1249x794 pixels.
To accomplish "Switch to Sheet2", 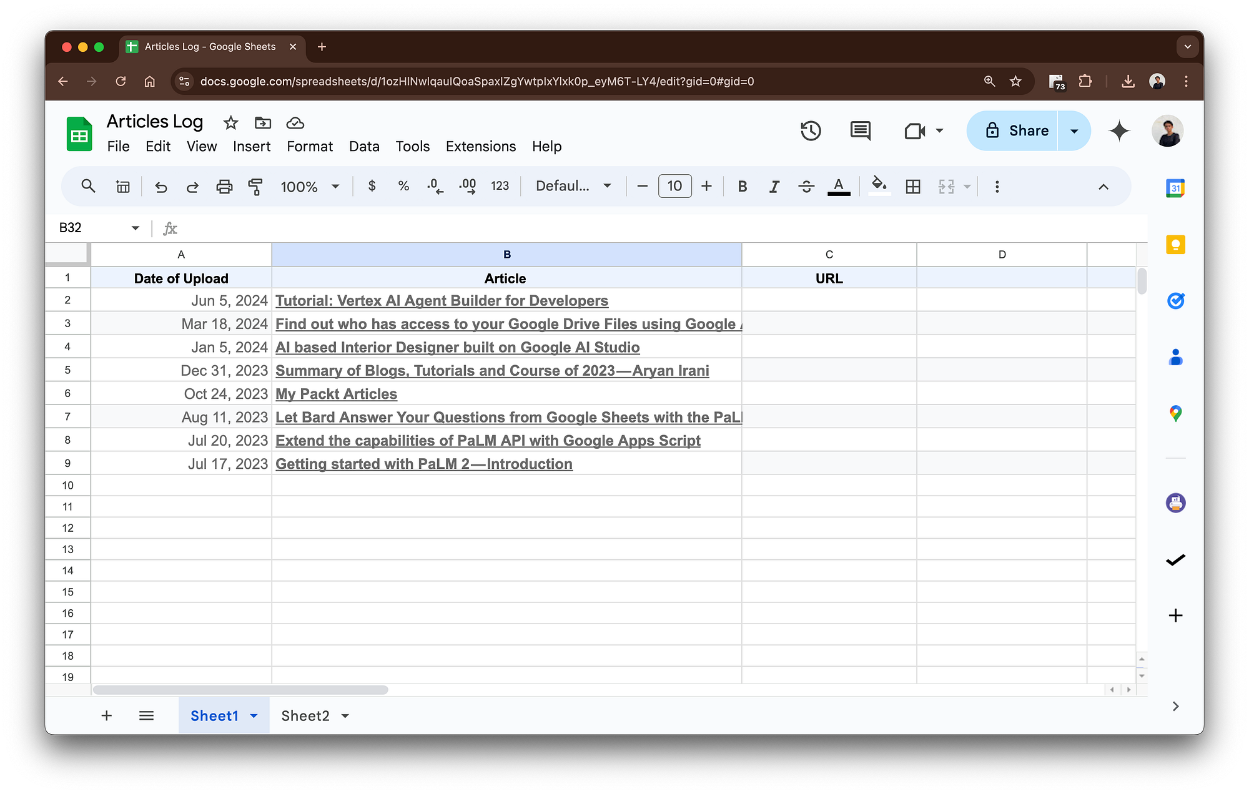I will [305, 715].
